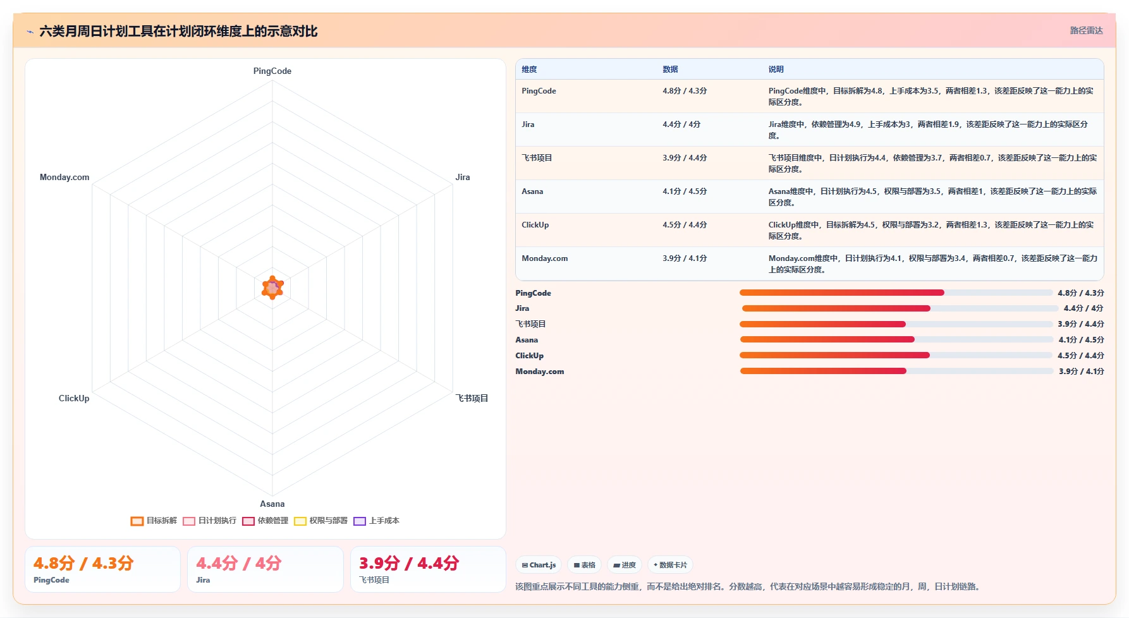Click the ClickUp progress bar
The height and width of the screenshot is (618, 1129).
(x=896, y=355)
